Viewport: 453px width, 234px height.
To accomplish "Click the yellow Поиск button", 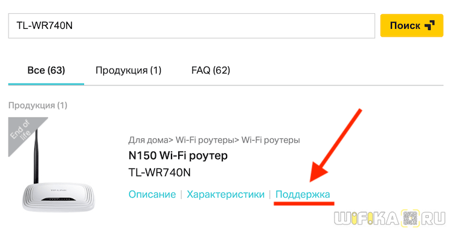I will tap(411, 26).
